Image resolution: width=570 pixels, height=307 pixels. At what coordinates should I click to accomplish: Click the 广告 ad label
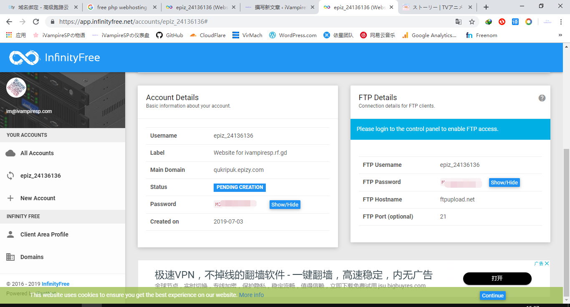[539, 264]
